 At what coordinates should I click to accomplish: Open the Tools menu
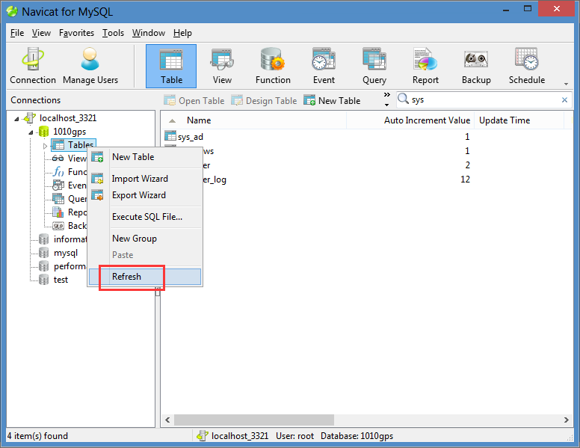point(113,33)
